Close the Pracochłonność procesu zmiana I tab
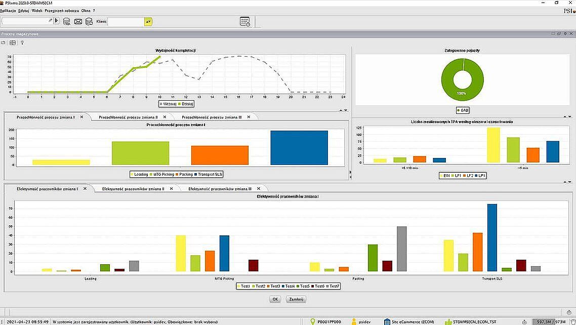The width and height of the screenshot is (576, 325). click(81, 117)
